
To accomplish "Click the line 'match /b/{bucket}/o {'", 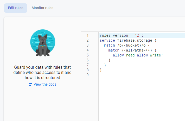I will pyautogui.click(x=127, y=45).
